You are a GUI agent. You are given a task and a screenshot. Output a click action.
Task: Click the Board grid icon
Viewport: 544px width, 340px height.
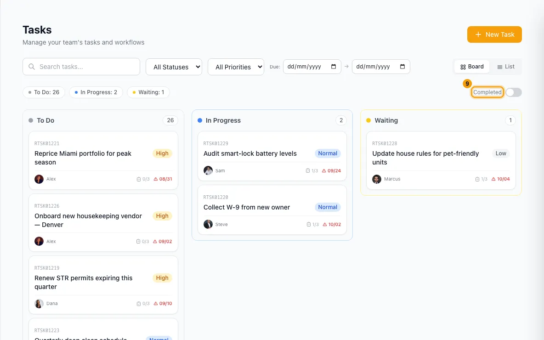[x=463, y=67]
